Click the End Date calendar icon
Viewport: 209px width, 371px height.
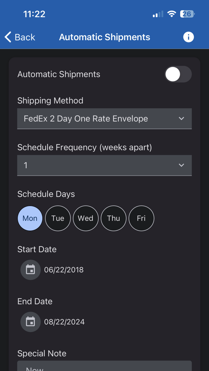(x=30, y=322)
